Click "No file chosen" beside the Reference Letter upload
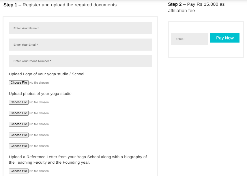 (x=39, y=171)
